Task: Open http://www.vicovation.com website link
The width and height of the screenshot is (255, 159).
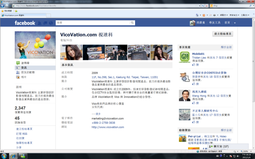Action: pyautogui.click(x=108, y=127)
